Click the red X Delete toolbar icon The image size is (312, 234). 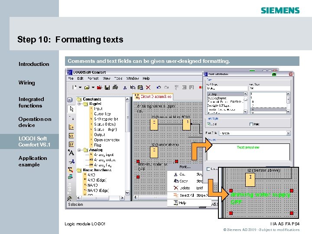click(x=148, y=88)
